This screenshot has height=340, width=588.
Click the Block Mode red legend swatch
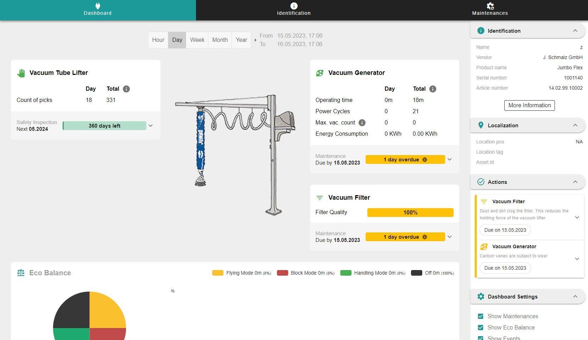tap(283, 273)
